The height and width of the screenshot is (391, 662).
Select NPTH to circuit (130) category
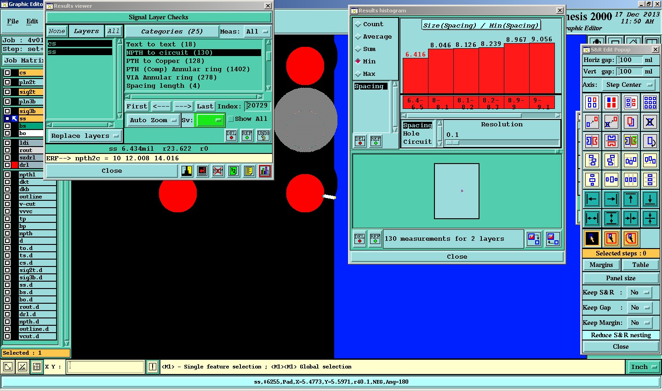click(x=194, y=53)
